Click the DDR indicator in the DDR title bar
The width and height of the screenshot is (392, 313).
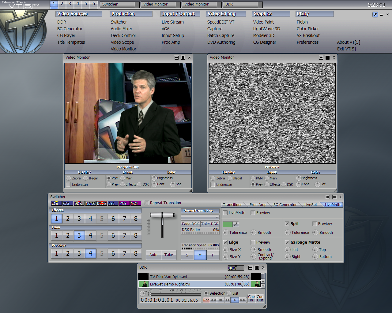[x=236, y=268]
